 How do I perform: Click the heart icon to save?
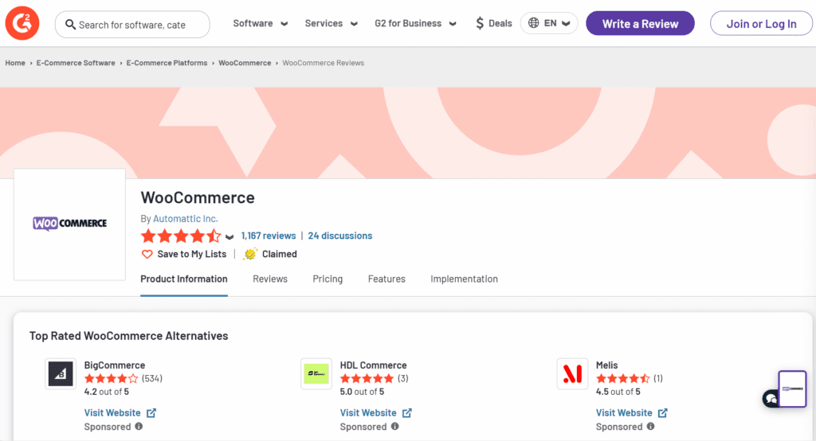(147, 254)
